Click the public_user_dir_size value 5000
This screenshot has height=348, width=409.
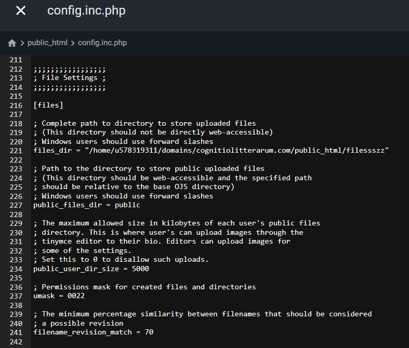click(140, 269)
